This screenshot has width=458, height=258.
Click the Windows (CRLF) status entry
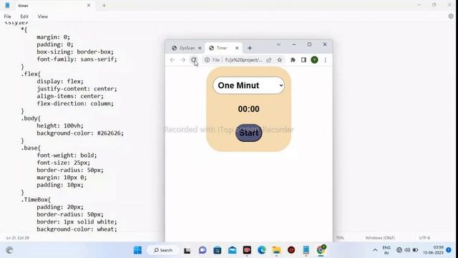coord(380,238)
